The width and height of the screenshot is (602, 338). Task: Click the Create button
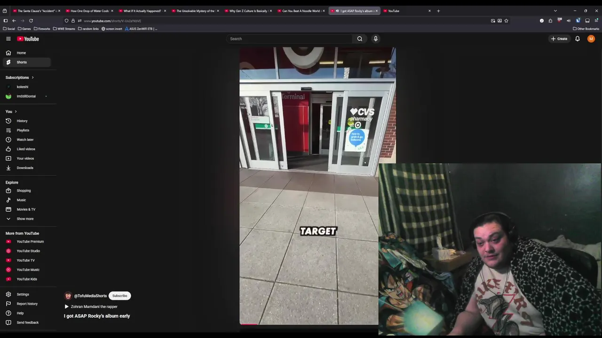[559, 38]
